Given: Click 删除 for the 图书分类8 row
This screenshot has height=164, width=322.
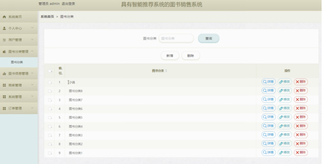Looking at the screenshot, I should (x=301, y=91).
